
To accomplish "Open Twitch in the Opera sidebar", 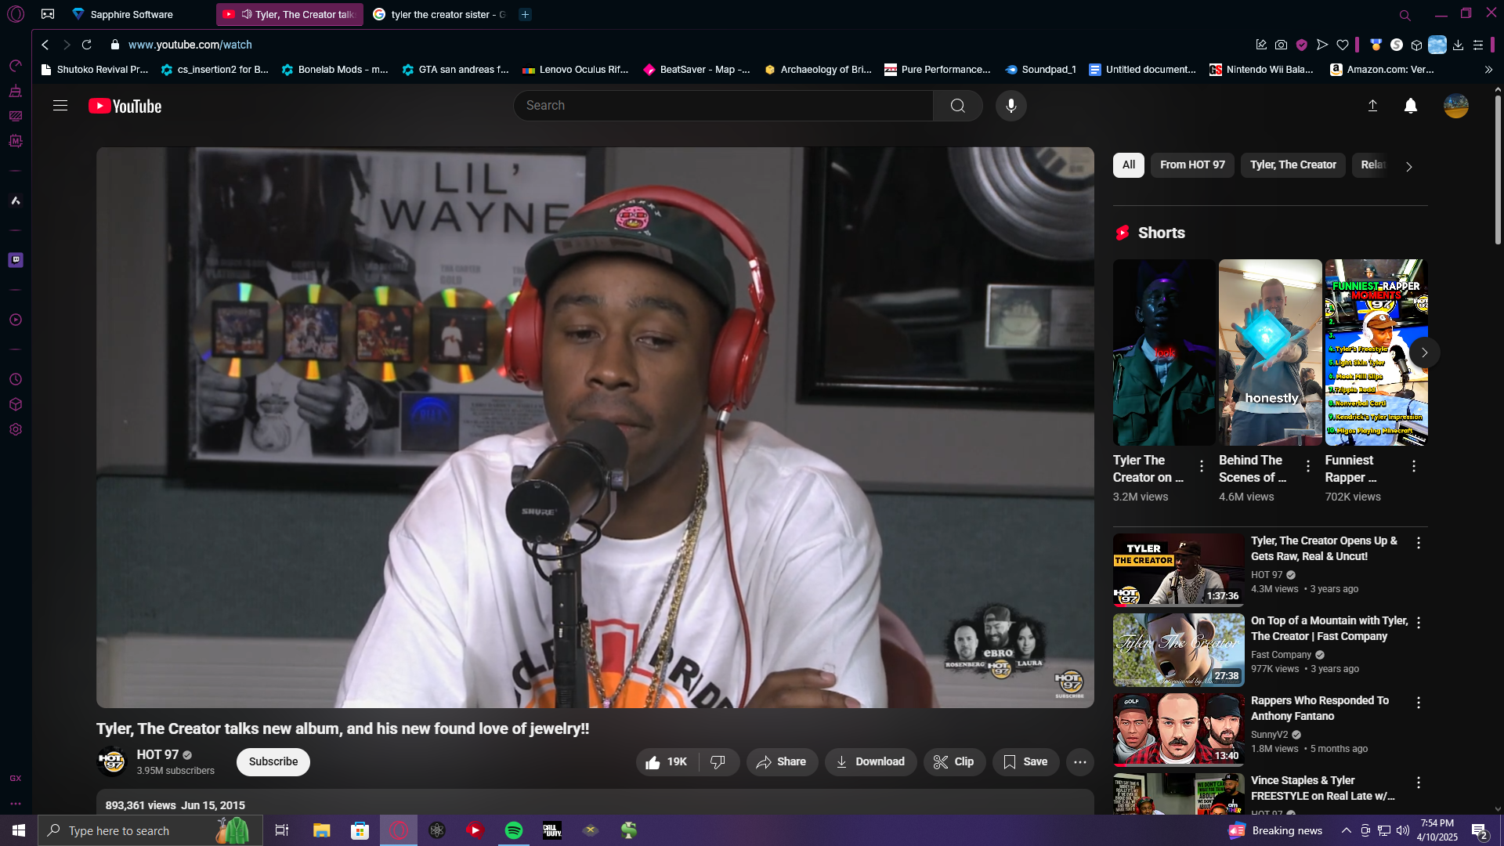I will pos(16,260).
